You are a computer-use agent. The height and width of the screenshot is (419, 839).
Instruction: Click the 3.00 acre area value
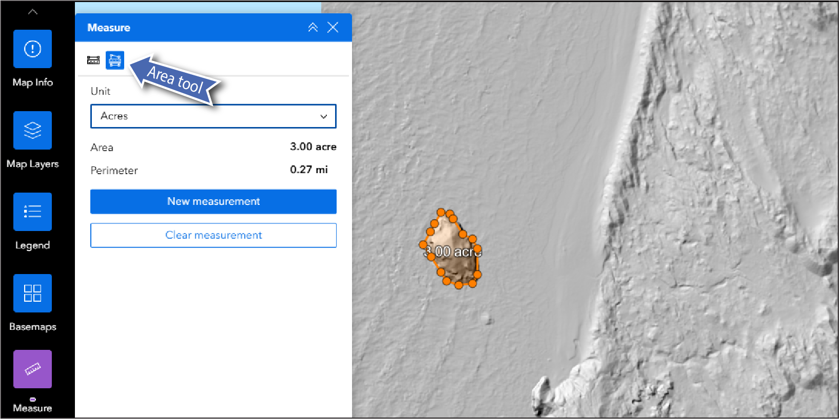313,146
